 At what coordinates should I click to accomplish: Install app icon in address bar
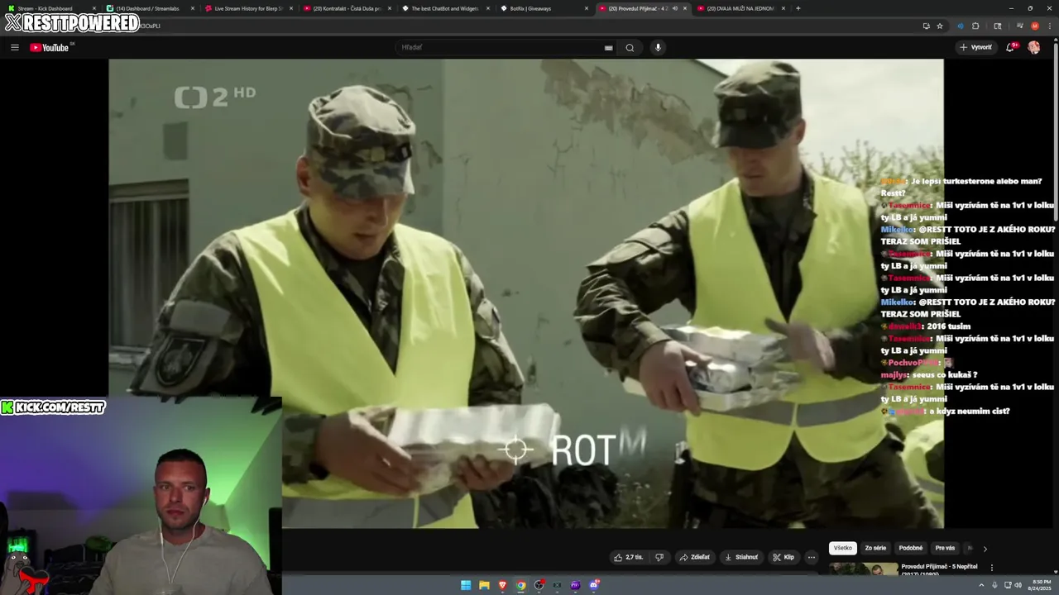926,26
